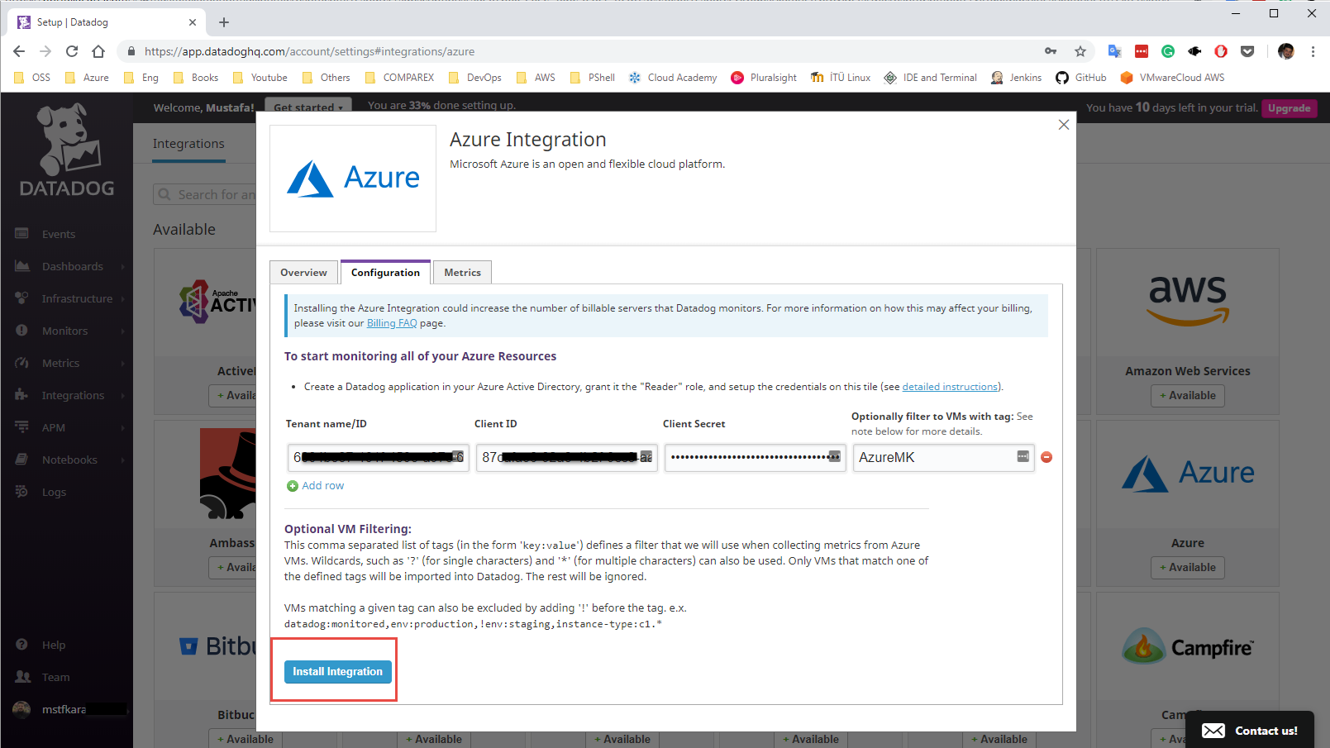1330x748 pixels.
Task: Open the Billing FAQ link
Action: tap(392, 323)
